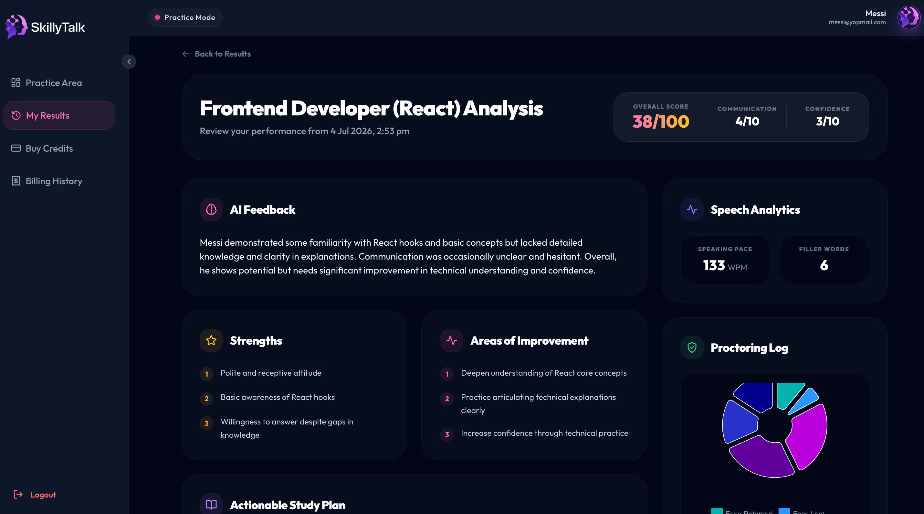Click the My Results history icon
924x514 pixels.
(x=16, y=116)
